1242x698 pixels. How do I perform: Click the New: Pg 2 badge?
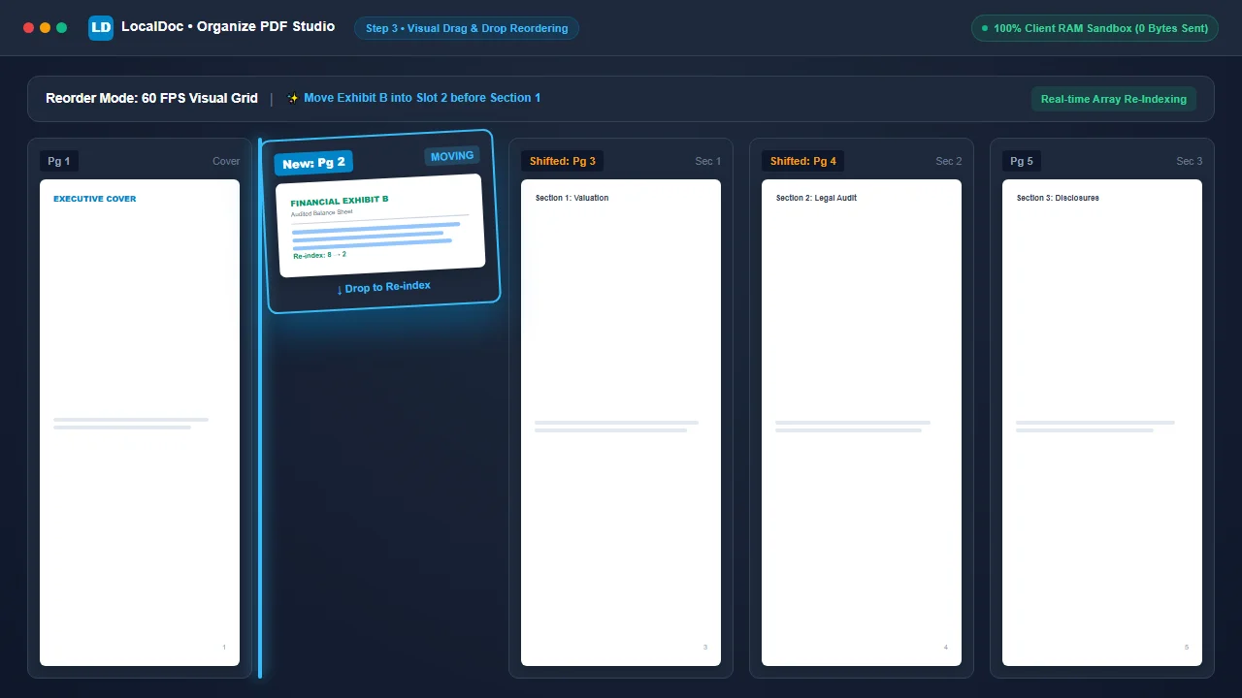click(x=314, y=163)
